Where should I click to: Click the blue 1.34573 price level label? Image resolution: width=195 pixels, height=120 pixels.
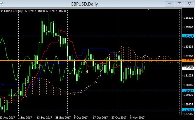pyautogui.click(x=188, y=36)
